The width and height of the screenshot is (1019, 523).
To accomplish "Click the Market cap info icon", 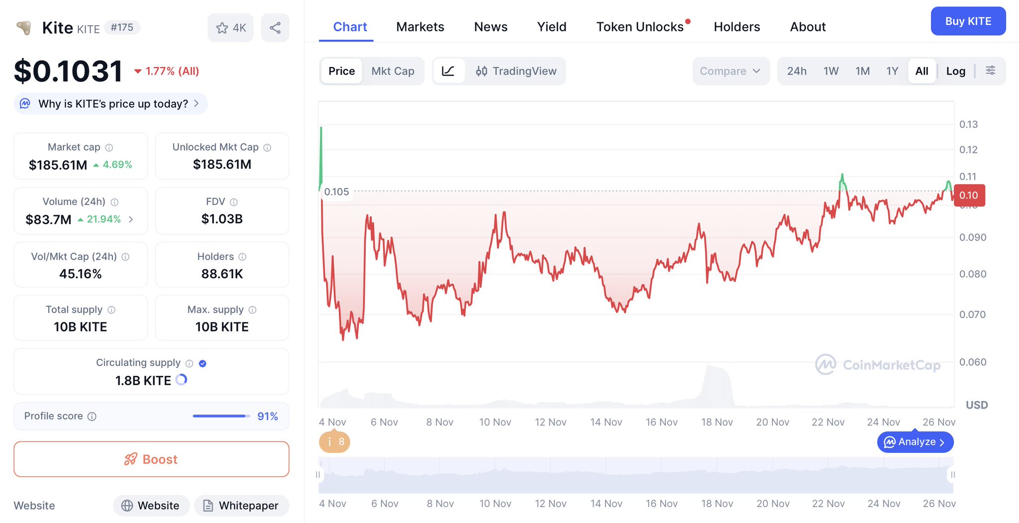I will pos(109,148).
